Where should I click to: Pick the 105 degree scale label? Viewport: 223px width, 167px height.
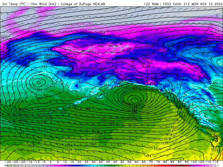tap(201, 162)
